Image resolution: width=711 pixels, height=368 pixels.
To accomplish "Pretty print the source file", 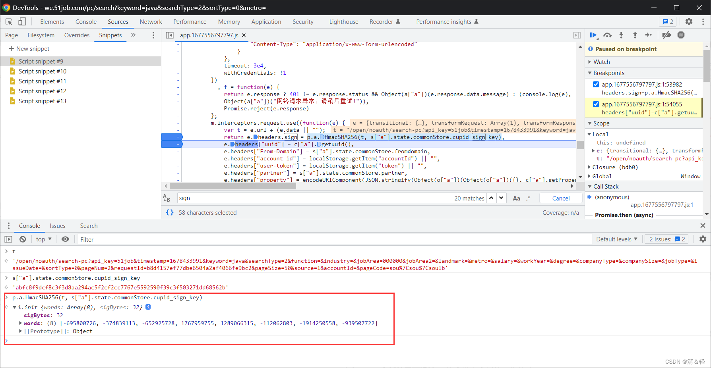I will click(x=170, y=212).
